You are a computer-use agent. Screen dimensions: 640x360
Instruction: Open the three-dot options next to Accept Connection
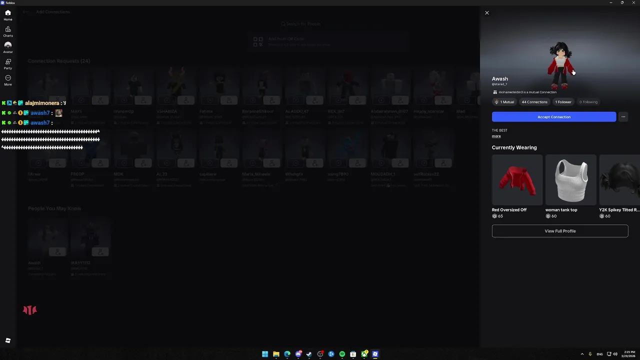(623, 117)
